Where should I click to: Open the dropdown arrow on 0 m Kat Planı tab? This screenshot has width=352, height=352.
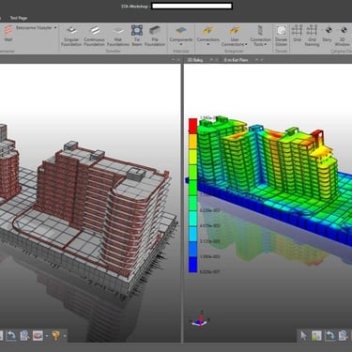coord(256,59)
